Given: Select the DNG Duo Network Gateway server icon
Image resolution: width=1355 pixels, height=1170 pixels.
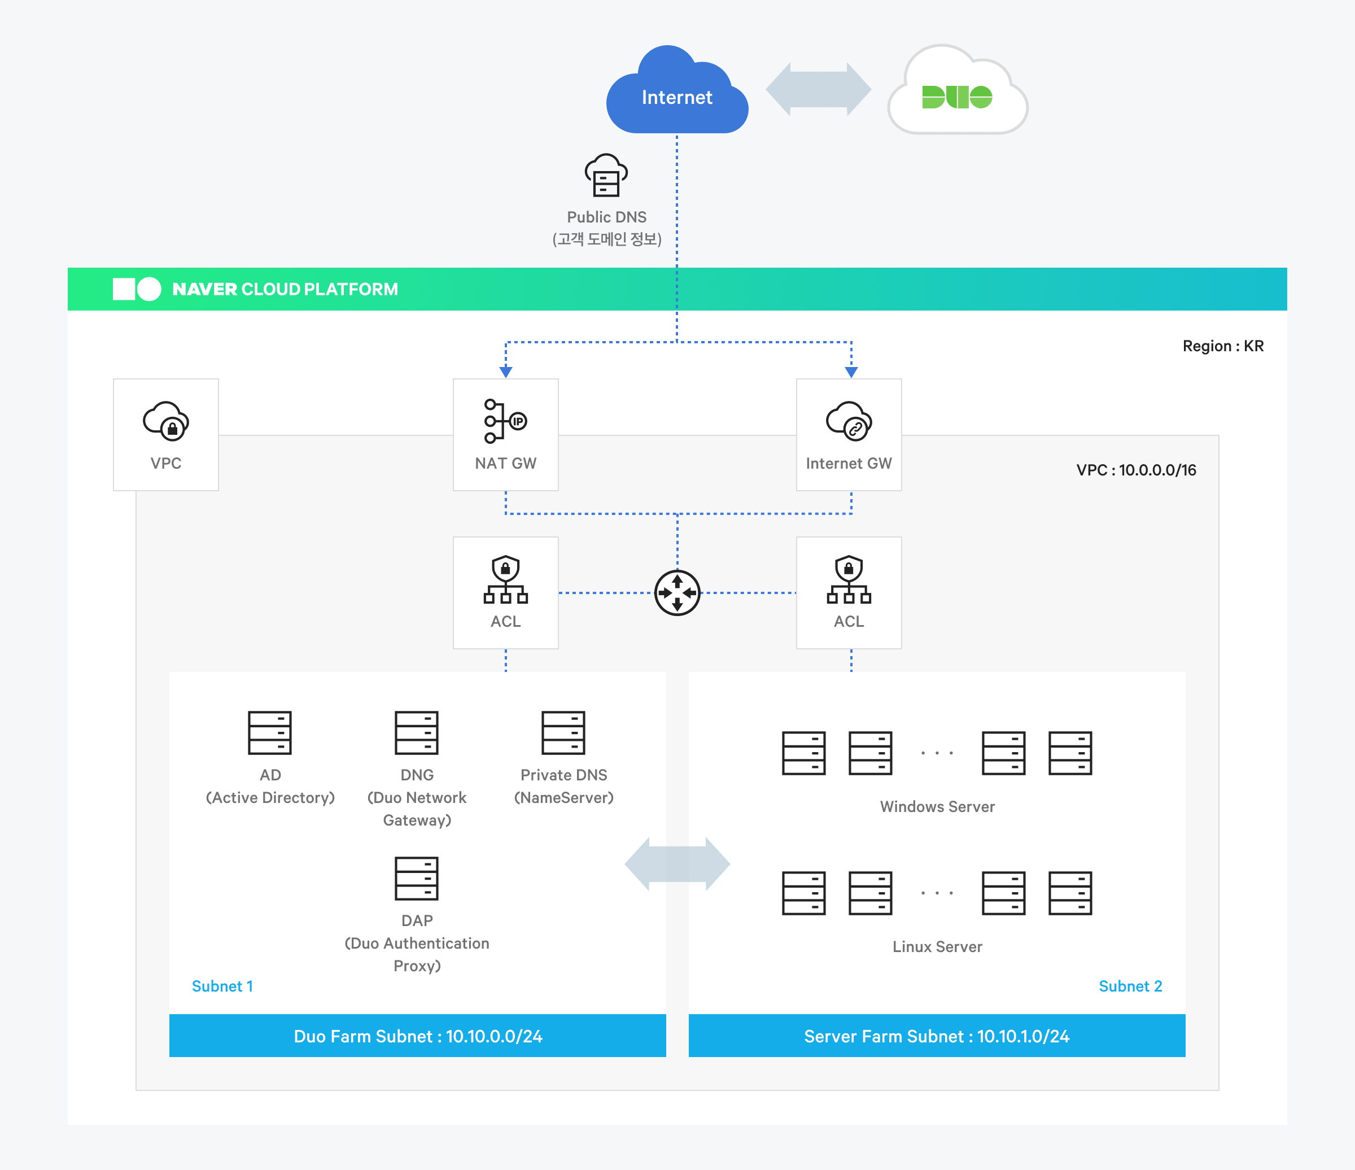Looking at the screenshot, I should click(417, 732).
